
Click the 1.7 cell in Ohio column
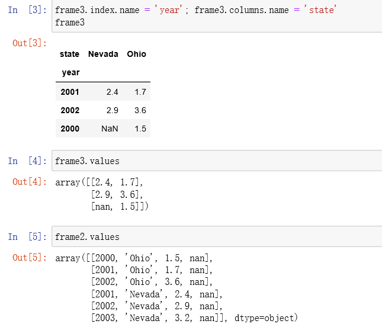(x=140, y=92)
